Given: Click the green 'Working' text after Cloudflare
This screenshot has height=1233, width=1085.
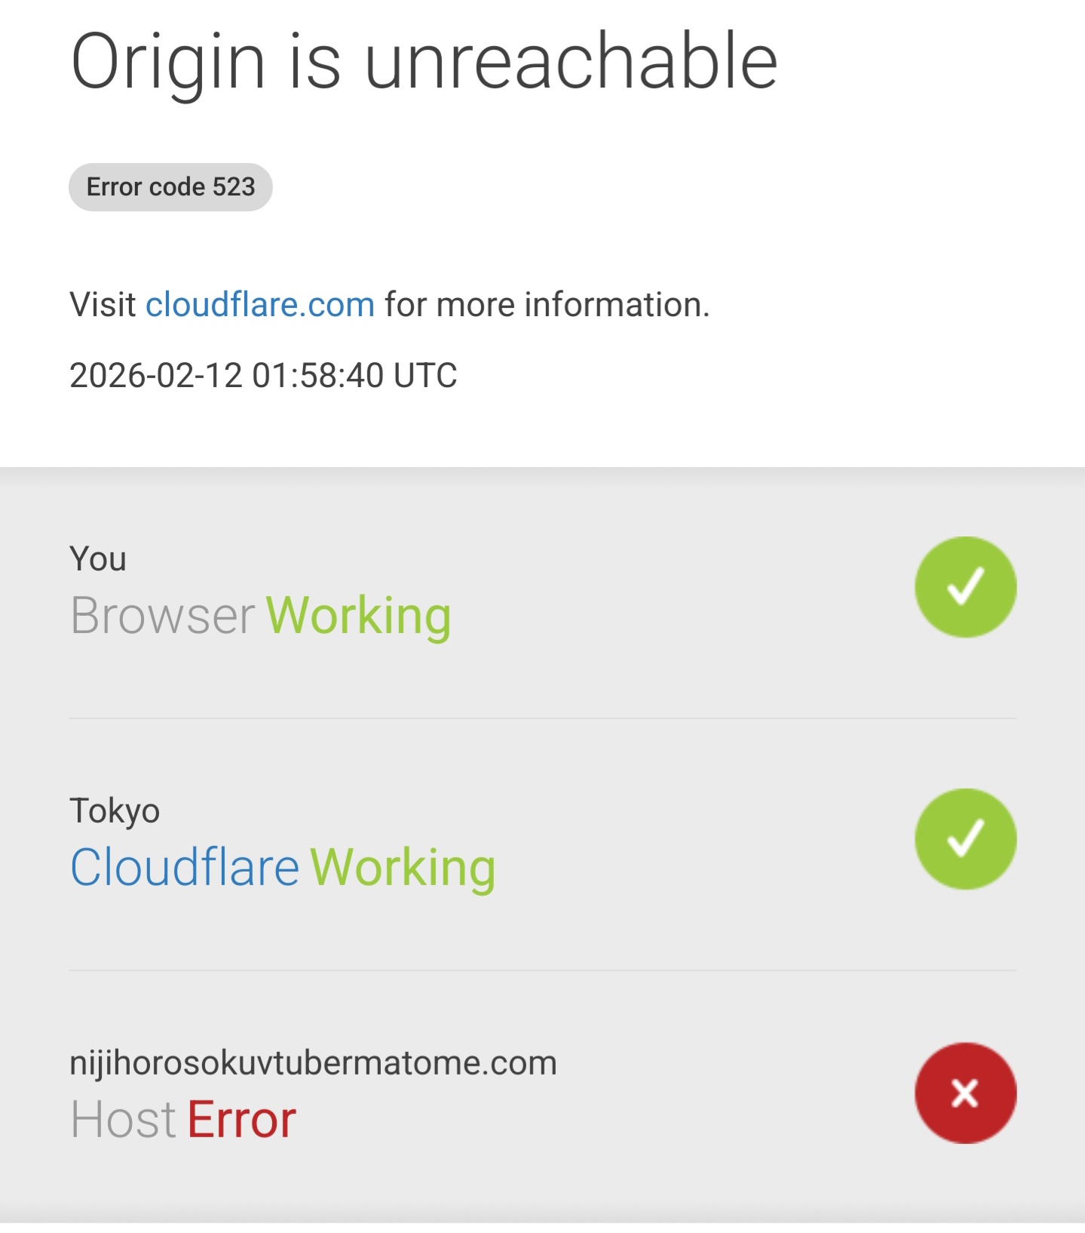Looking at the screenshot, I should [403, 867].
